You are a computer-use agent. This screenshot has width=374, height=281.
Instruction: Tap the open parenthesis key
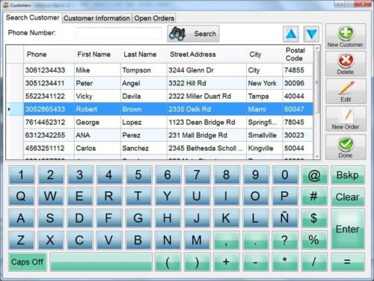tap(168, 262)
